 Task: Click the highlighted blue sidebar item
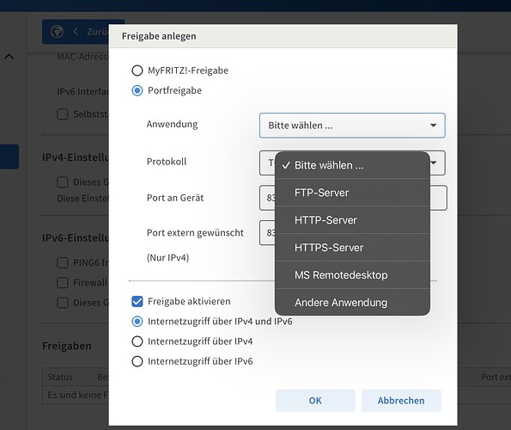(9, 157)
